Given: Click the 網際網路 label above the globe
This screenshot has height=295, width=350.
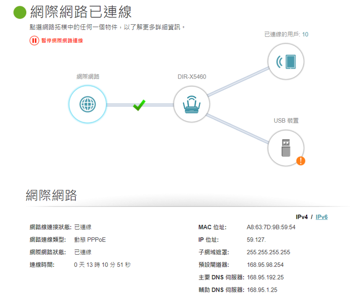Looking at the screenshot, I should pyautogui.click(x=87, y=77).
